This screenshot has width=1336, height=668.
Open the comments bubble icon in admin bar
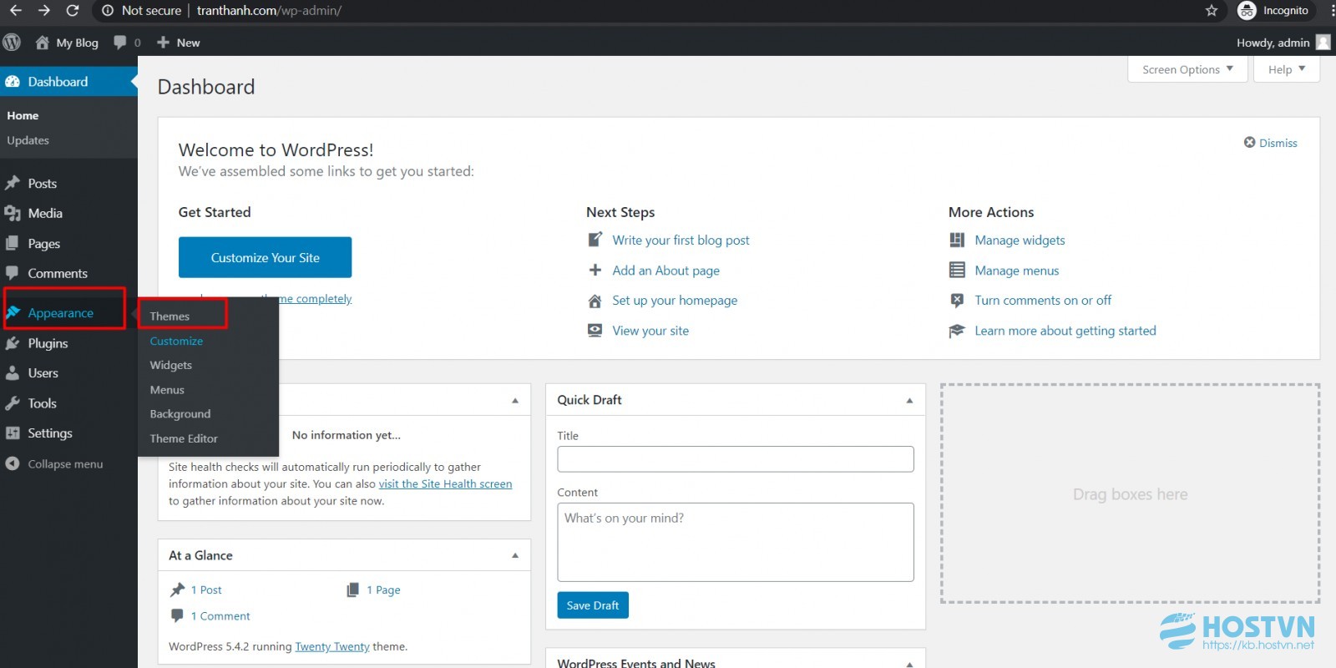pyautogui.click(x=120, y=42)
